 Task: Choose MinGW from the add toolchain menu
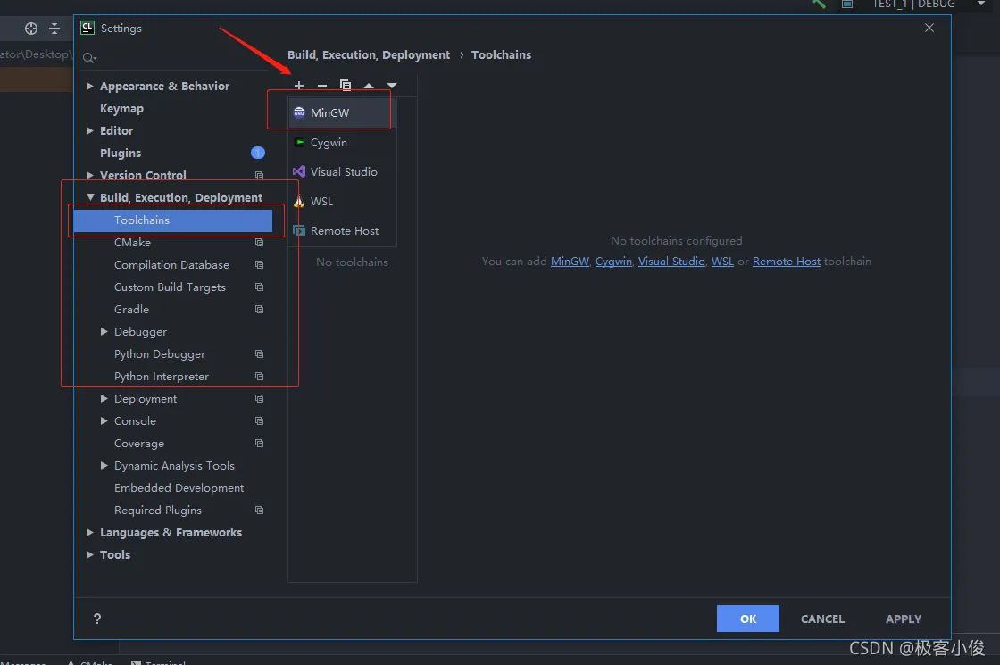pos(342,112)
